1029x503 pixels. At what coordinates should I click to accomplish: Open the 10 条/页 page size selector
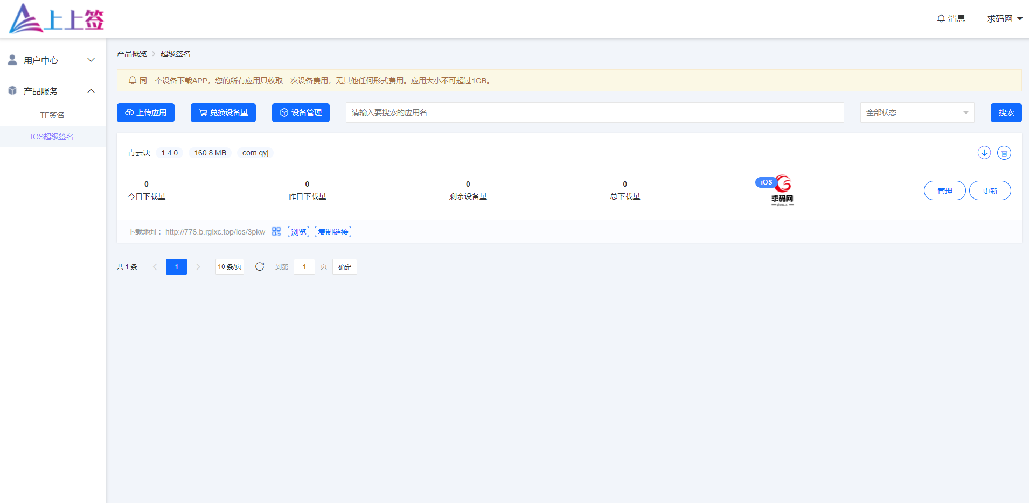pyautogui.click(x=230, y=267)
